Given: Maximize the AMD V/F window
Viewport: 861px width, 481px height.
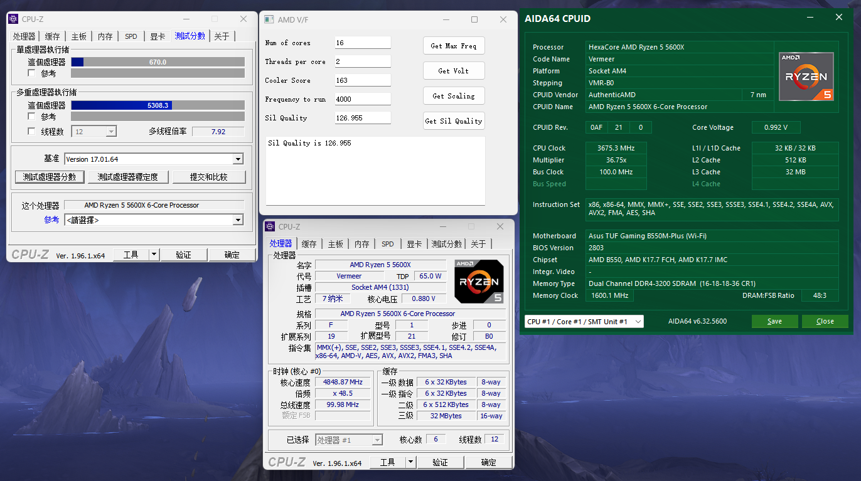Looking at the screenshot, I should tap(474, 19).
